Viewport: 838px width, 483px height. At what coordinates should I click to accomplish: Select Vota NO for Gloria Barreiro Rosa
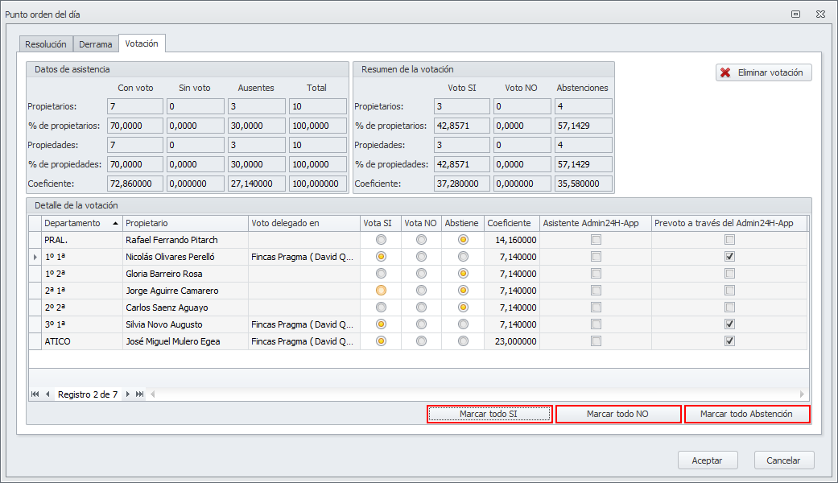[421, 274]
